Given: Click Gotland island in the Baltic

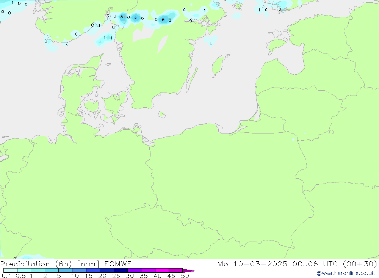Looking at the screenshot, I should pos(220,66).
